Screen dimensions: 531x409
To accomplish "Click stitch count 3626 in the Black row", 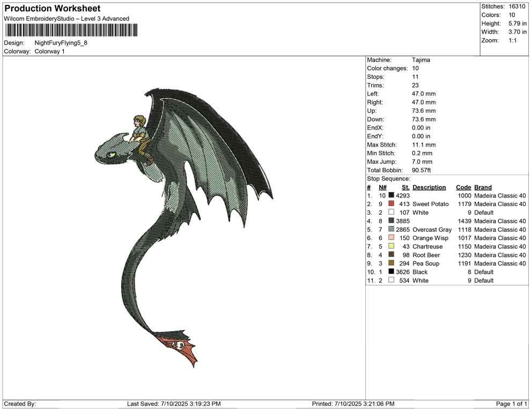I will pyautogui.click(x=403, y=272).
